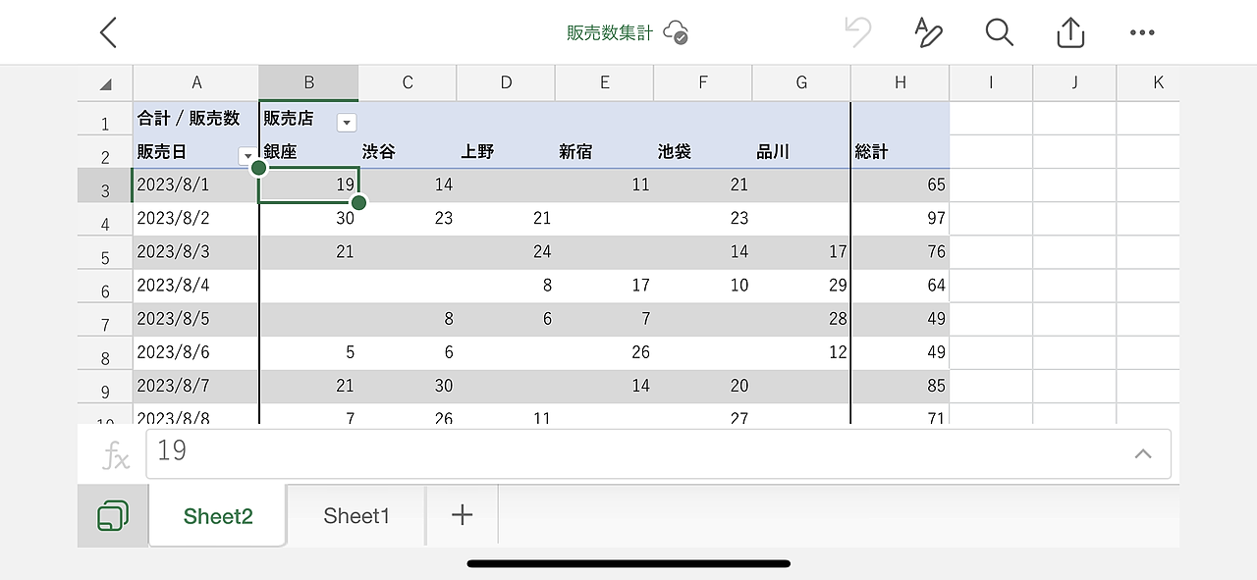Add a new sheet with the plus button

click(x=462, y=514)
